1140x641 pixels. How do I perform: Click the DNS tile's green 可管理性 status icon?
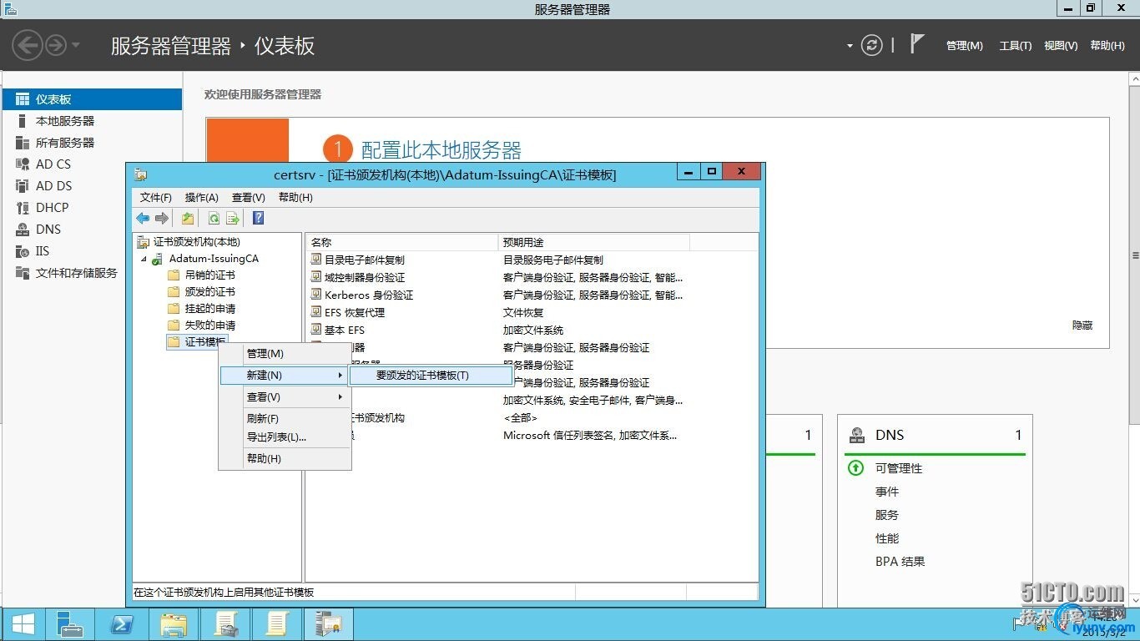click(855, 468)
